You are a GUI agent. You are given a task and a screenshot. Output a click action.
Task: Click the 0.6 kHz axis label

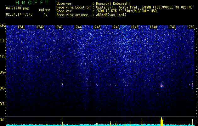(3, 120)
